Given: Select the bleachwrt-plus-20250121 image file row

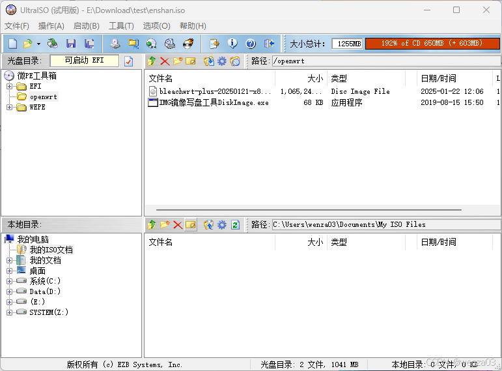Looking at the screenshot, I should tap(324, 91).
